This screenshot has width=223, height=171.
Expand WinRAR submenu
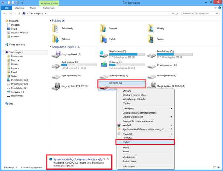click(x=171, y=125)
